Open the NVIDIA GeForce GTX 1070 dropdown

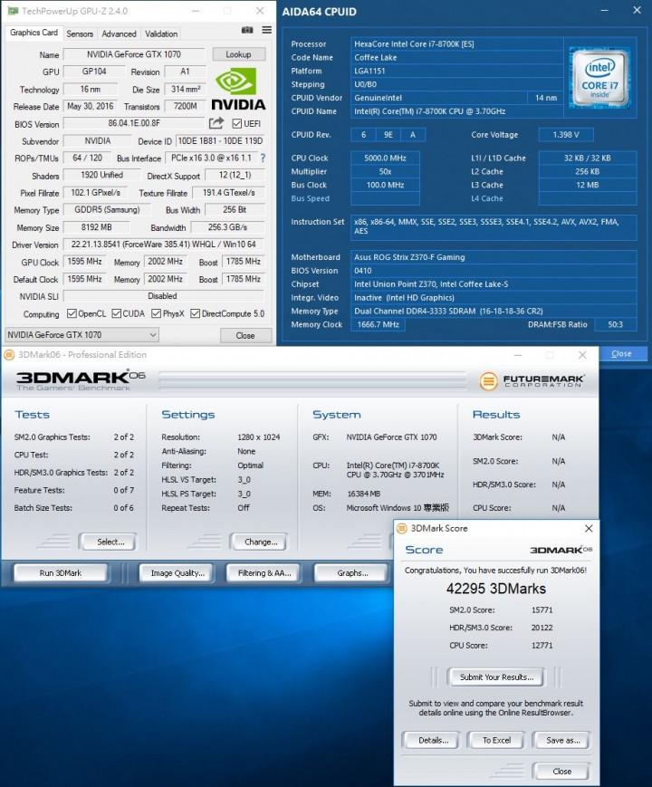pyautogui.click(x=81, y=335)
